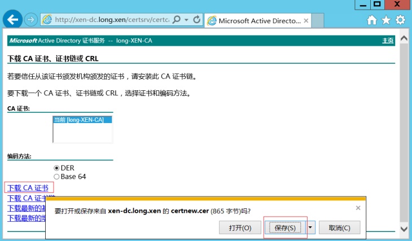Click the scrollbar down arrow
The width and height of the screenshot is (412, 241).
pos(404,229)
